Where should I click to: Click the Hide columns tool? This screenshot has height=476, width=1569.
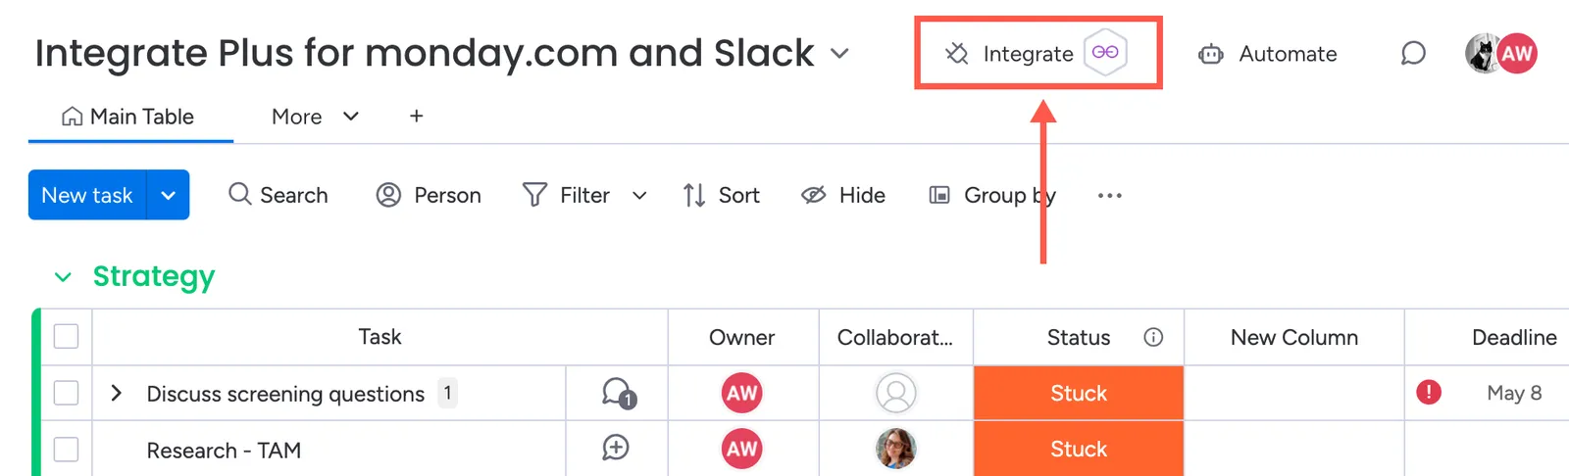pos(843,195)
